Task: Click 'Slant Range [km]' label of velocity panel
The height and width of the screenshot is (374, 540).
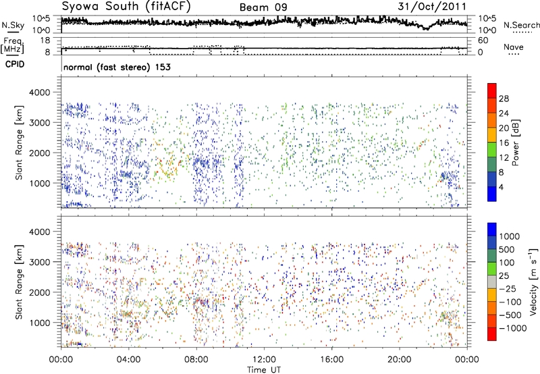Action: 19,282
